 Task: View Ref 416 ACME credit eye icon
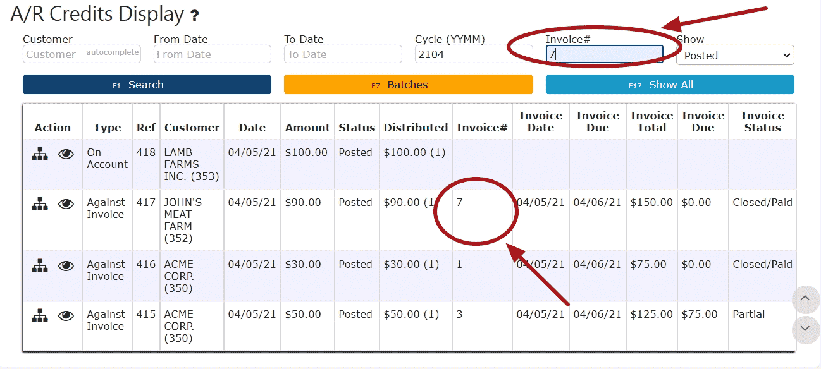[66, 265]
